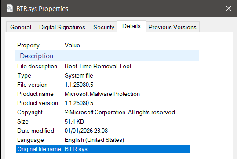The width and height of the screenshot is (237, 159).
Task: Click the Product version value 1.1.25080.5
Action: point(79,103)
